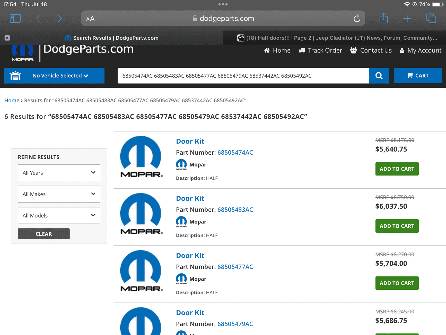
Task: Click the dodgeparts.com address bar
Action: tap(223, 18)
